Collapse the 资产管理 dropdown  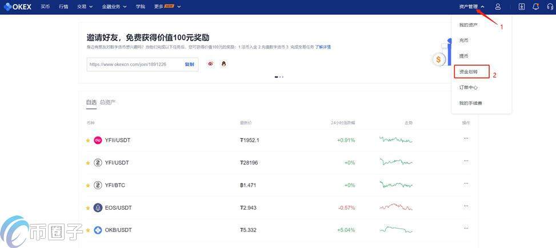pyautogui.click(x=471, y=6)
